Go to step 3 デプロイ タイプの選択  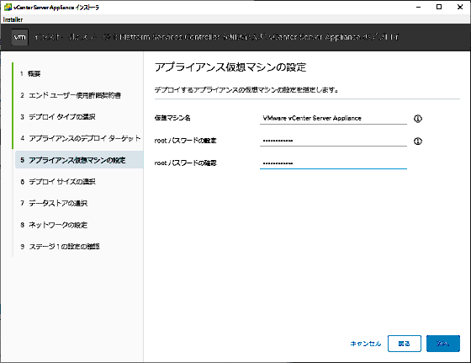tap(58, 117)
